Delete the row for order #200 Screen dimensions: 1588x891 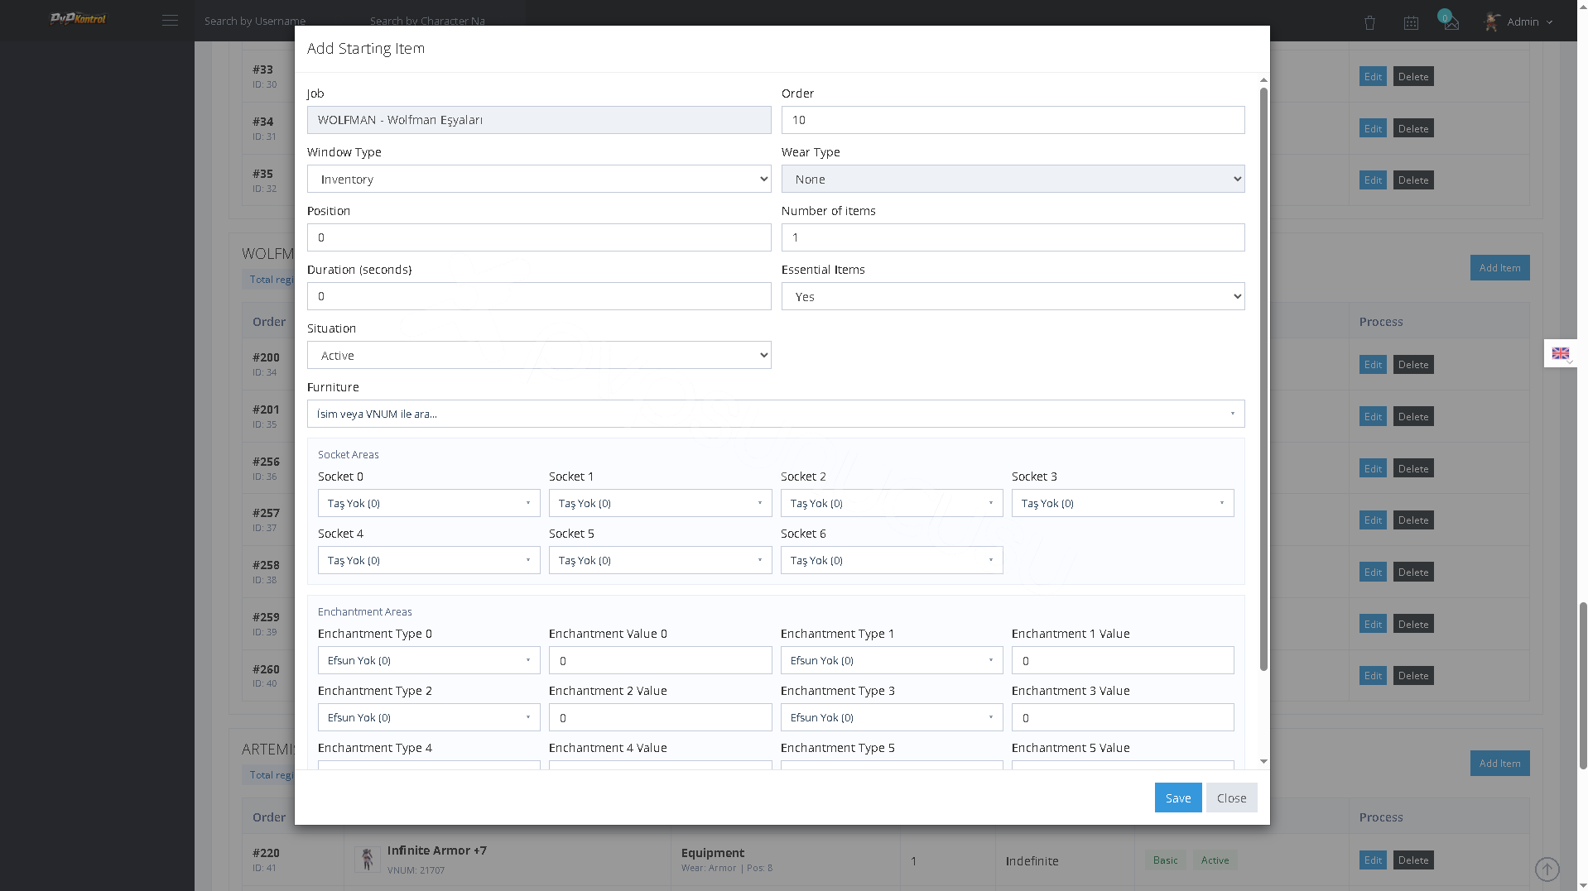(x=1412, y=365)
